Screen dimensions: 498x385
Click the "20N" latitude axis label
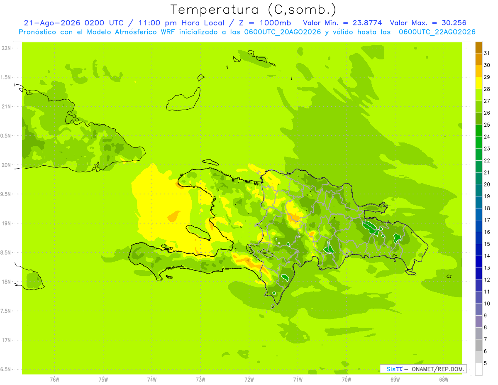(6, 165)
